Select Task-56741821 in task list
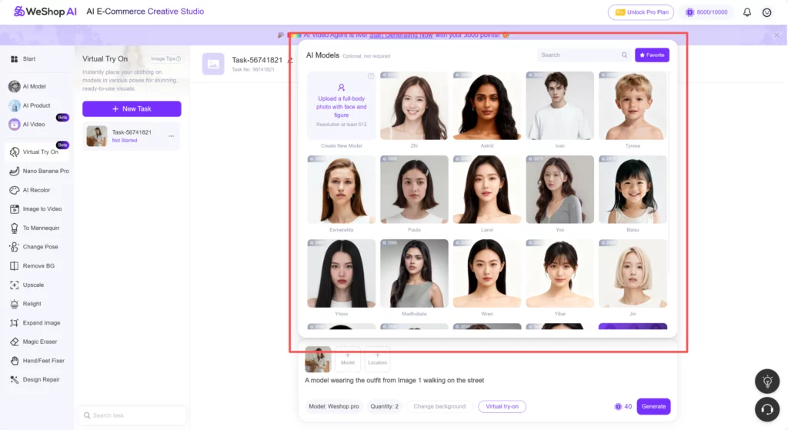The width and height of the screenshot is (788, 430). pos(132,136)
